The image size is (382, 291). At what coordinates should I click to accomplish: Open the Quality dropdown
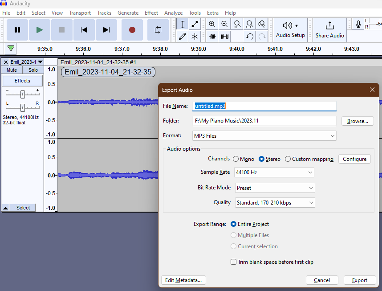click(275, 203)
